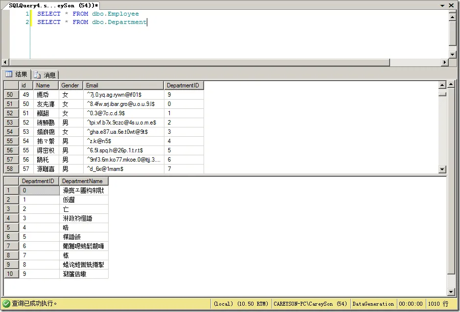Click the editor's horizontal scroll-left arrow

[x=5, y=62]
